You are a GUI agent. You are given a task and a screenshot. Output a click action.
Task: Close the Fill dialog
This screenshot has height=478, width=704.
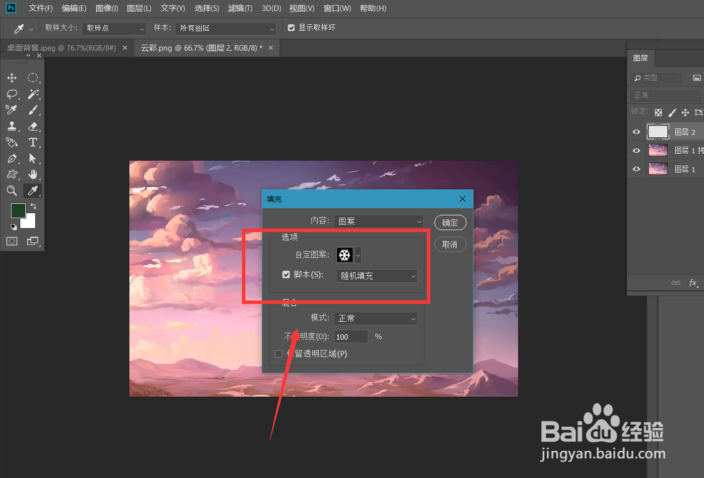coord(463,199)
